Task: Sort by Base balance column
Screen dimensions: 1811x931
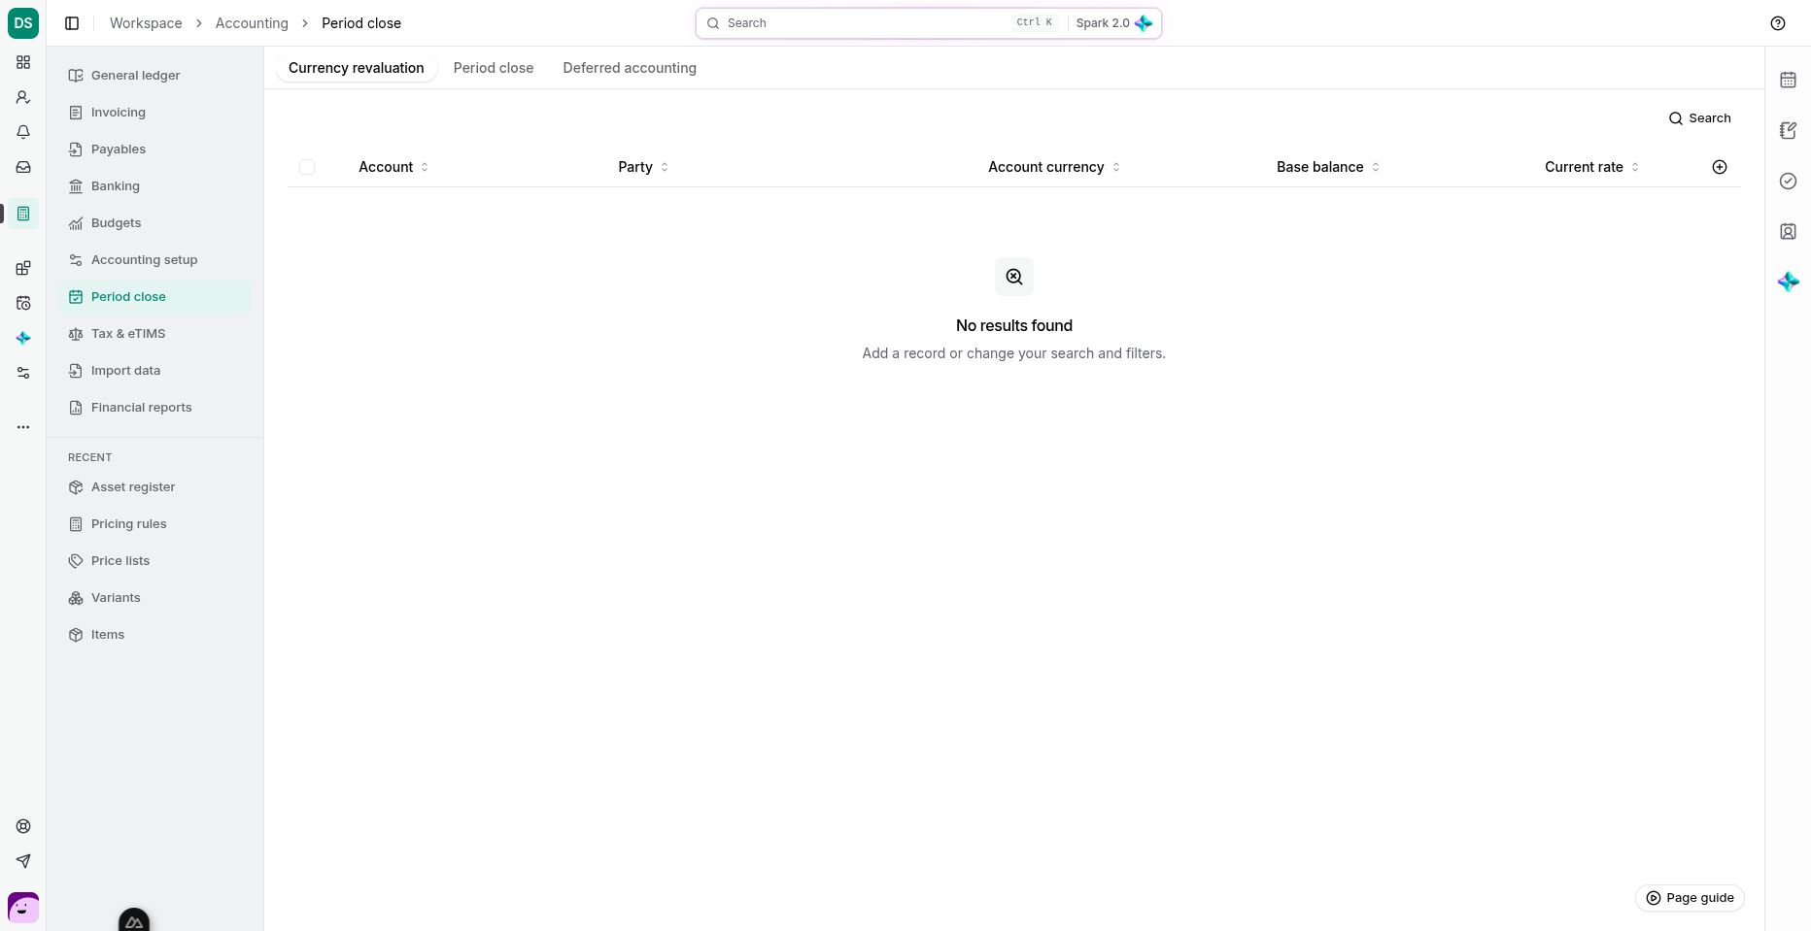Action: 1328,167
